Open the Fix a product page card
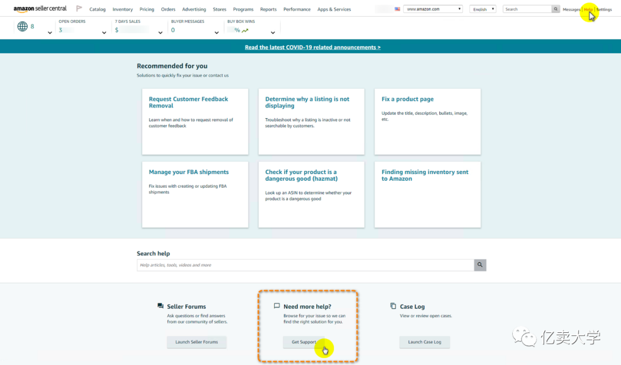This screenshot has height=365, width=621. point(428,122)
